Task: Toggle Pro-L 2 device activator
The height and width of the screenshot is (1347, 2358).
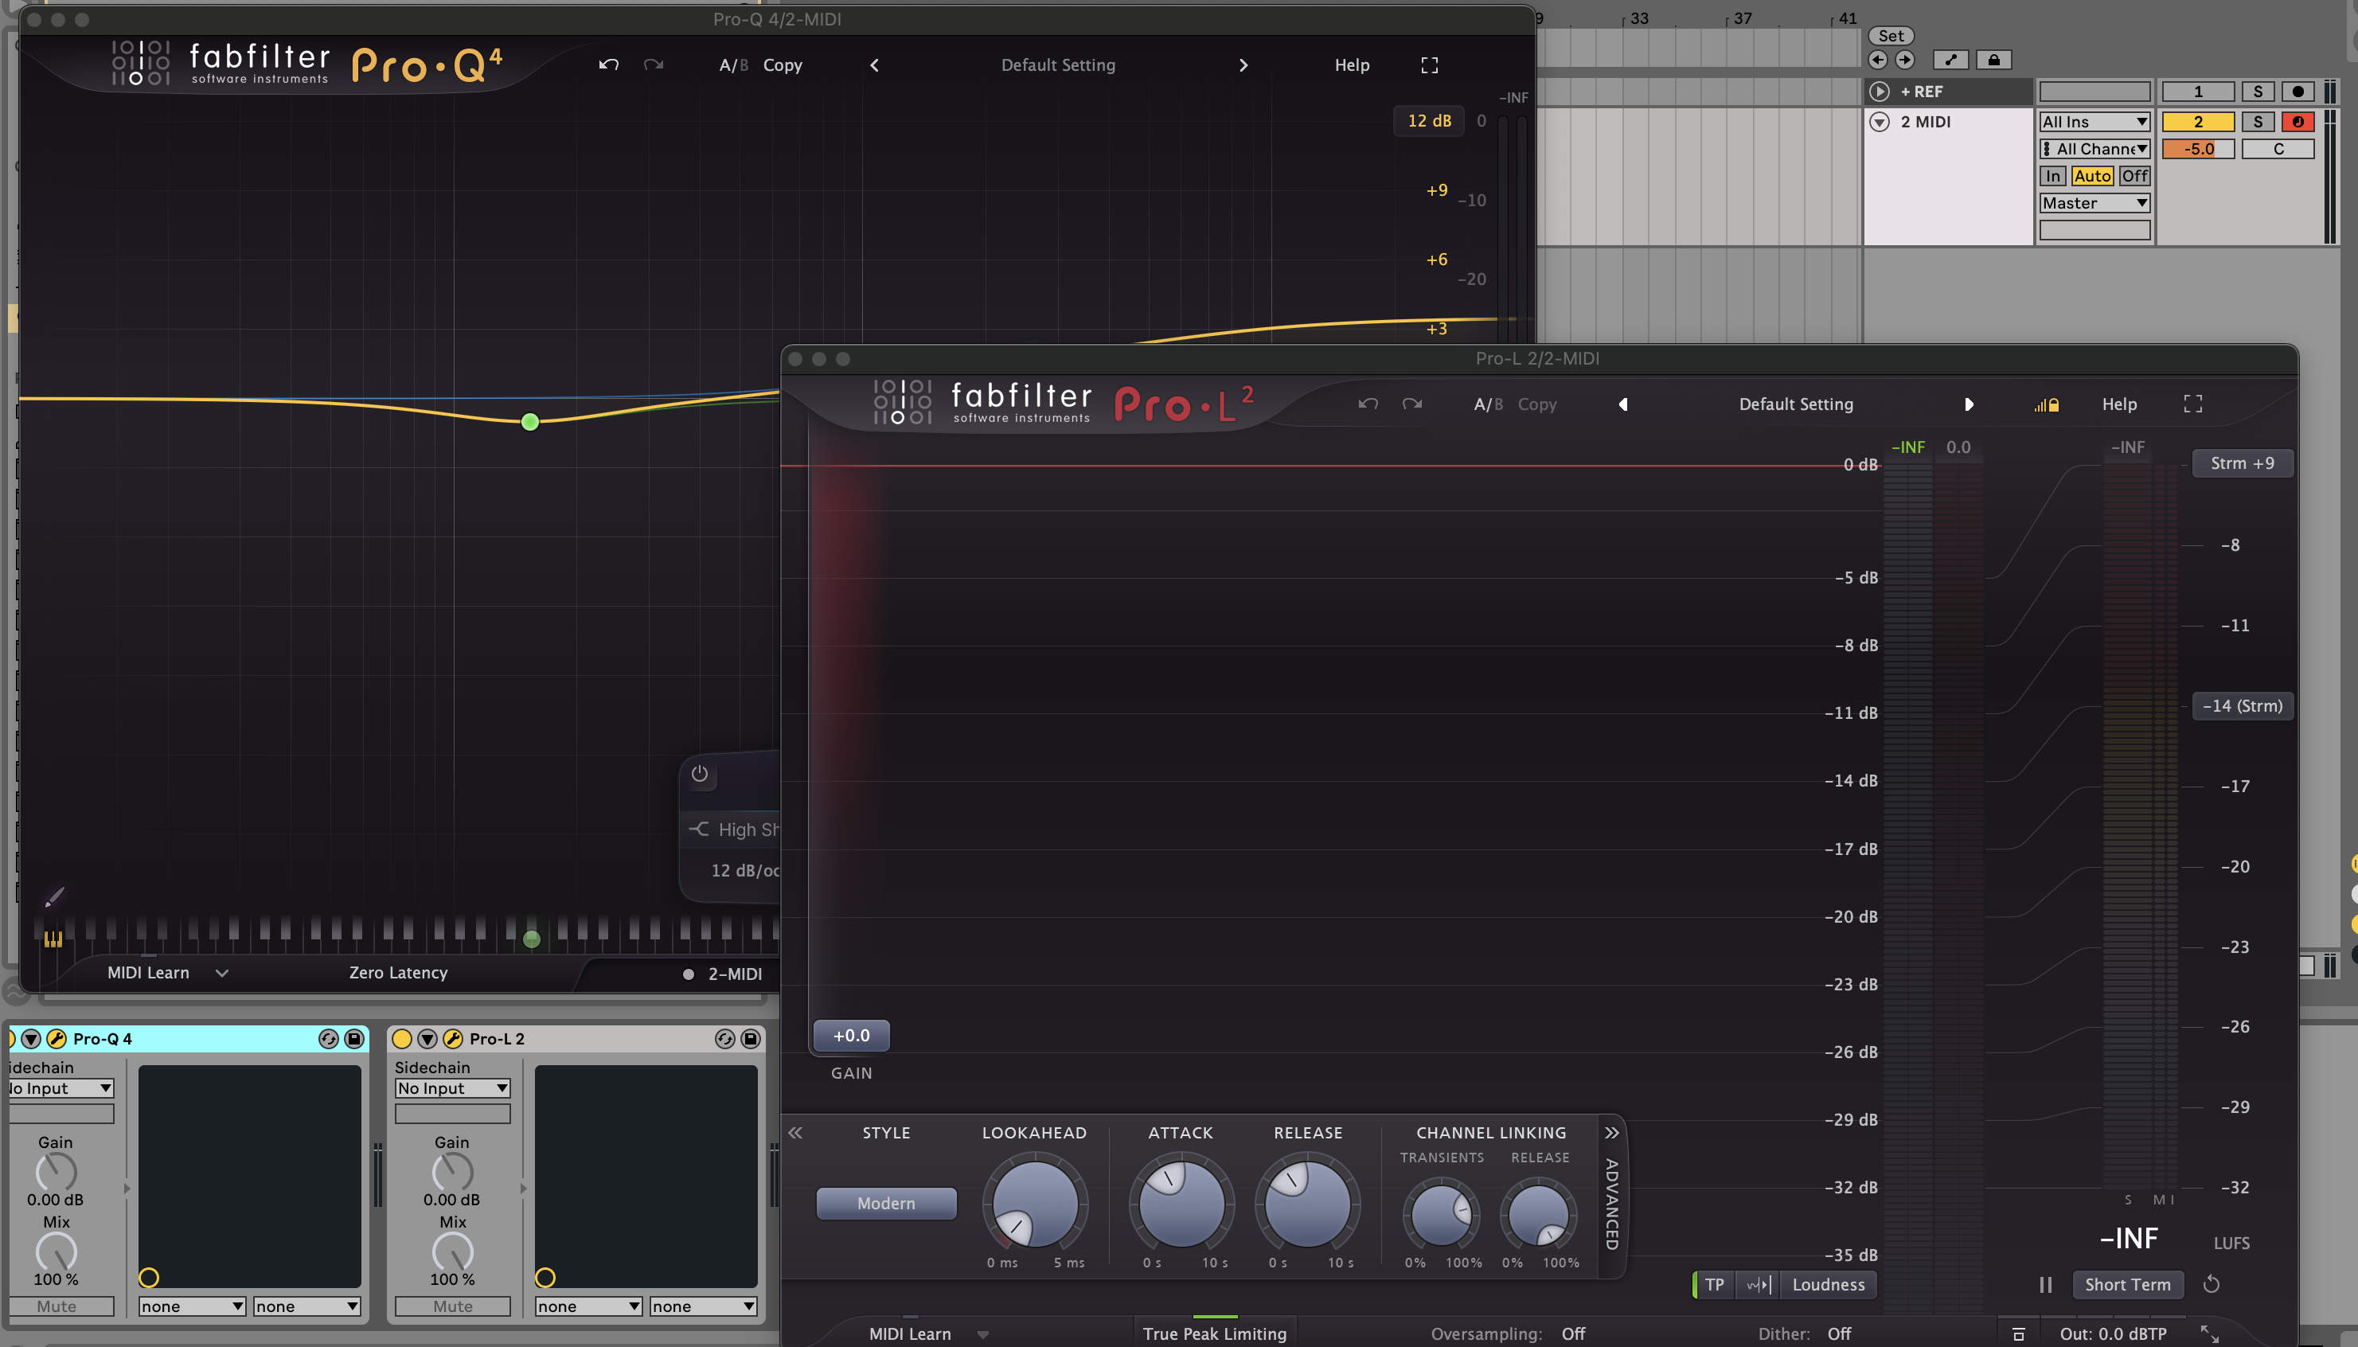Action: pos(401,1038)
